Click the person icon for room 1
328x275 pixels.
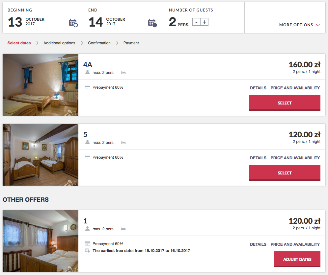point(88,229)
